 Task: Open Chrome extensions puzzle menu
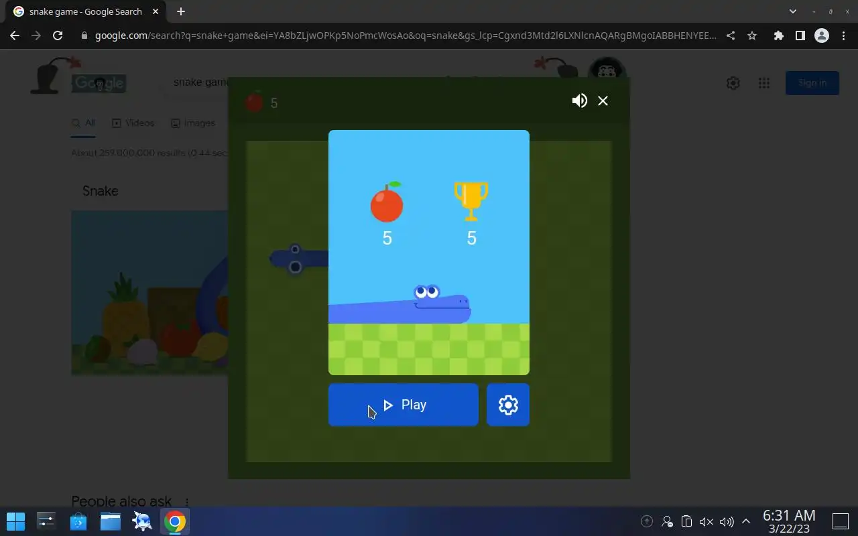click(x=778, y=36)
